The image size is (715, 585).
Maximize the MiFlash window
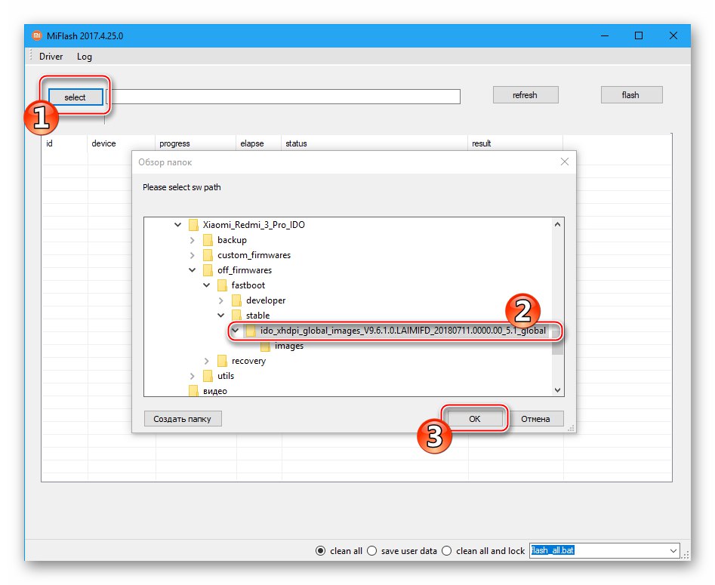coord(639,35)
